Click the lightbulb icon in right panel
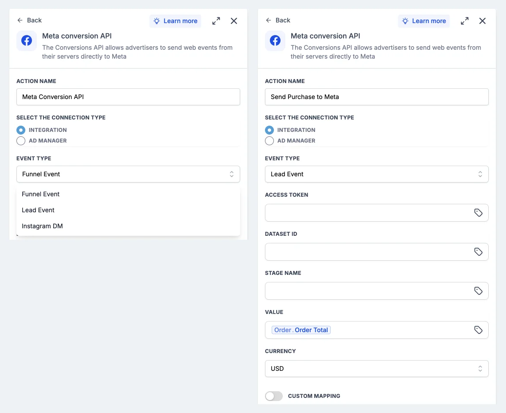 click(x=405, y=21)
